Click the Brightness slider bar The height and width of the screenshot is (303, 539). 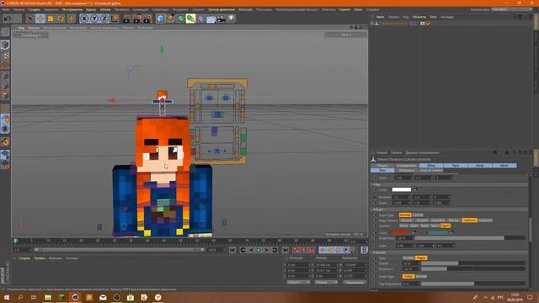point(470,238)
